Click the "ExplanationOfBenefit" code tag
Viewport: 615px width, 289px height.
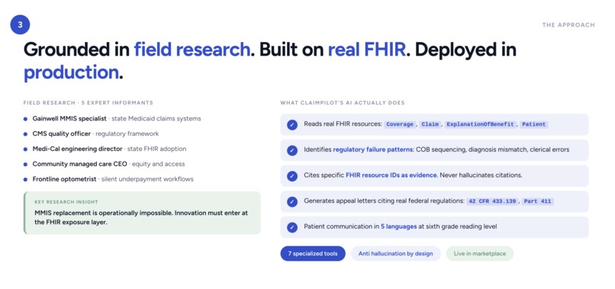tap(480, 124)
